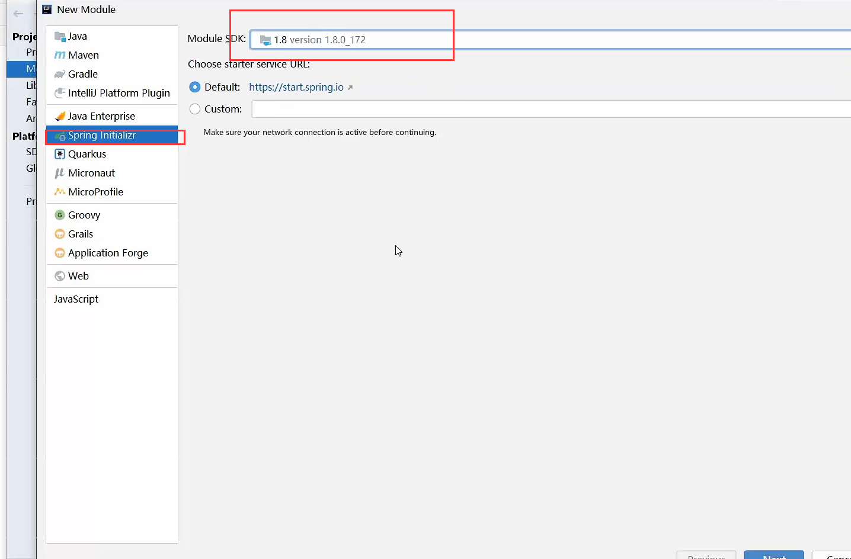Click the IntelliJ Platform Plugin icon

[59, 93]
